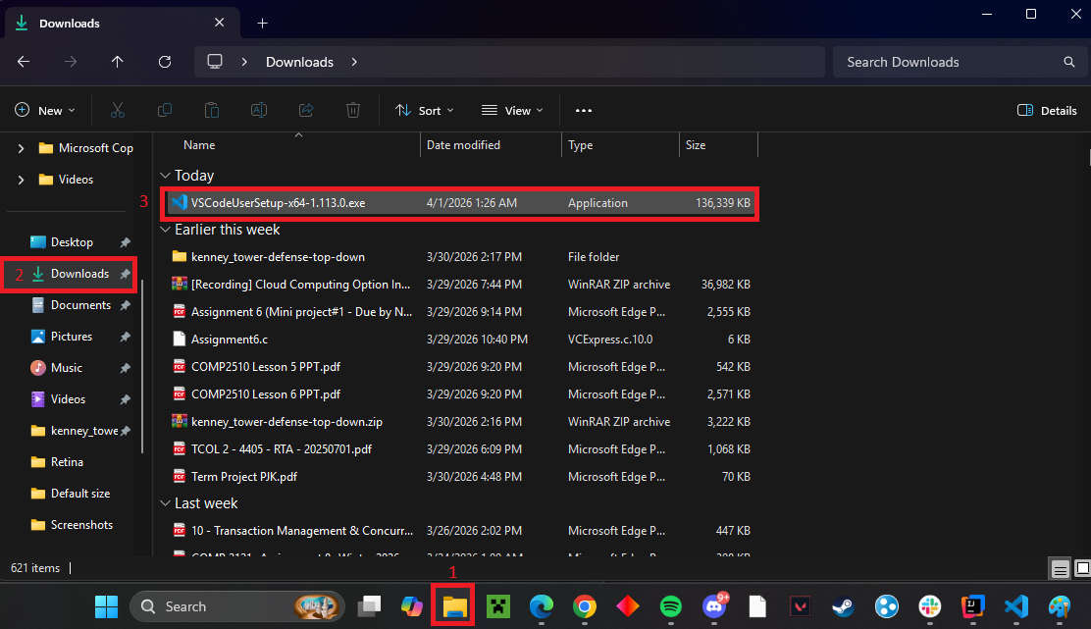Open the Share icon in the toolbar
The image size is (1091, 629).
click(x=306, y=110)
